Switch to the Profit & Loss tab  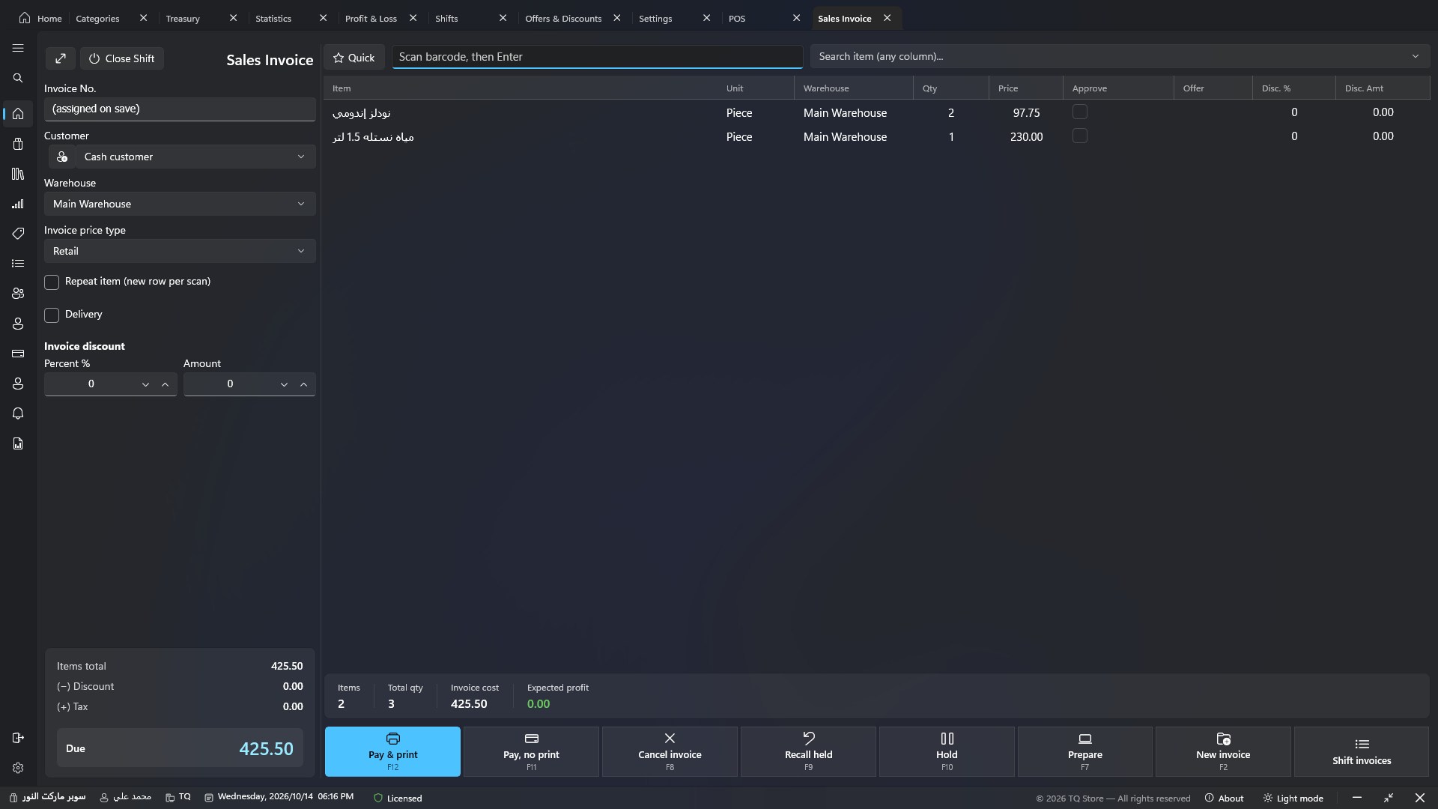[x=371, y=18]
